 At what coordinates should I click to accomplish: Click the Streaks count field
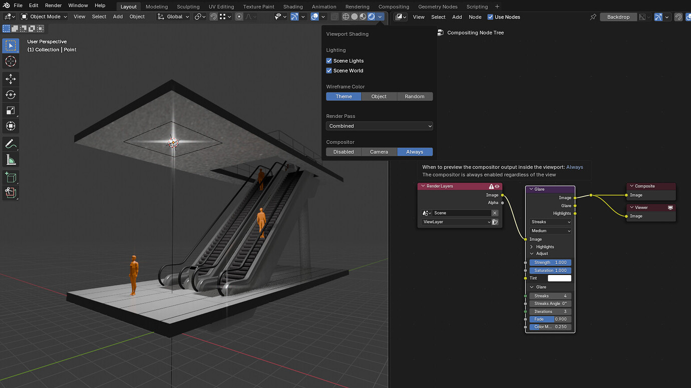coord(550,296)
